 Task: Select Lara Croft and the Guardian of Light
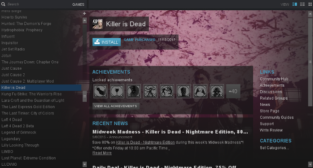pyautogui.click(x=33, y=101)
